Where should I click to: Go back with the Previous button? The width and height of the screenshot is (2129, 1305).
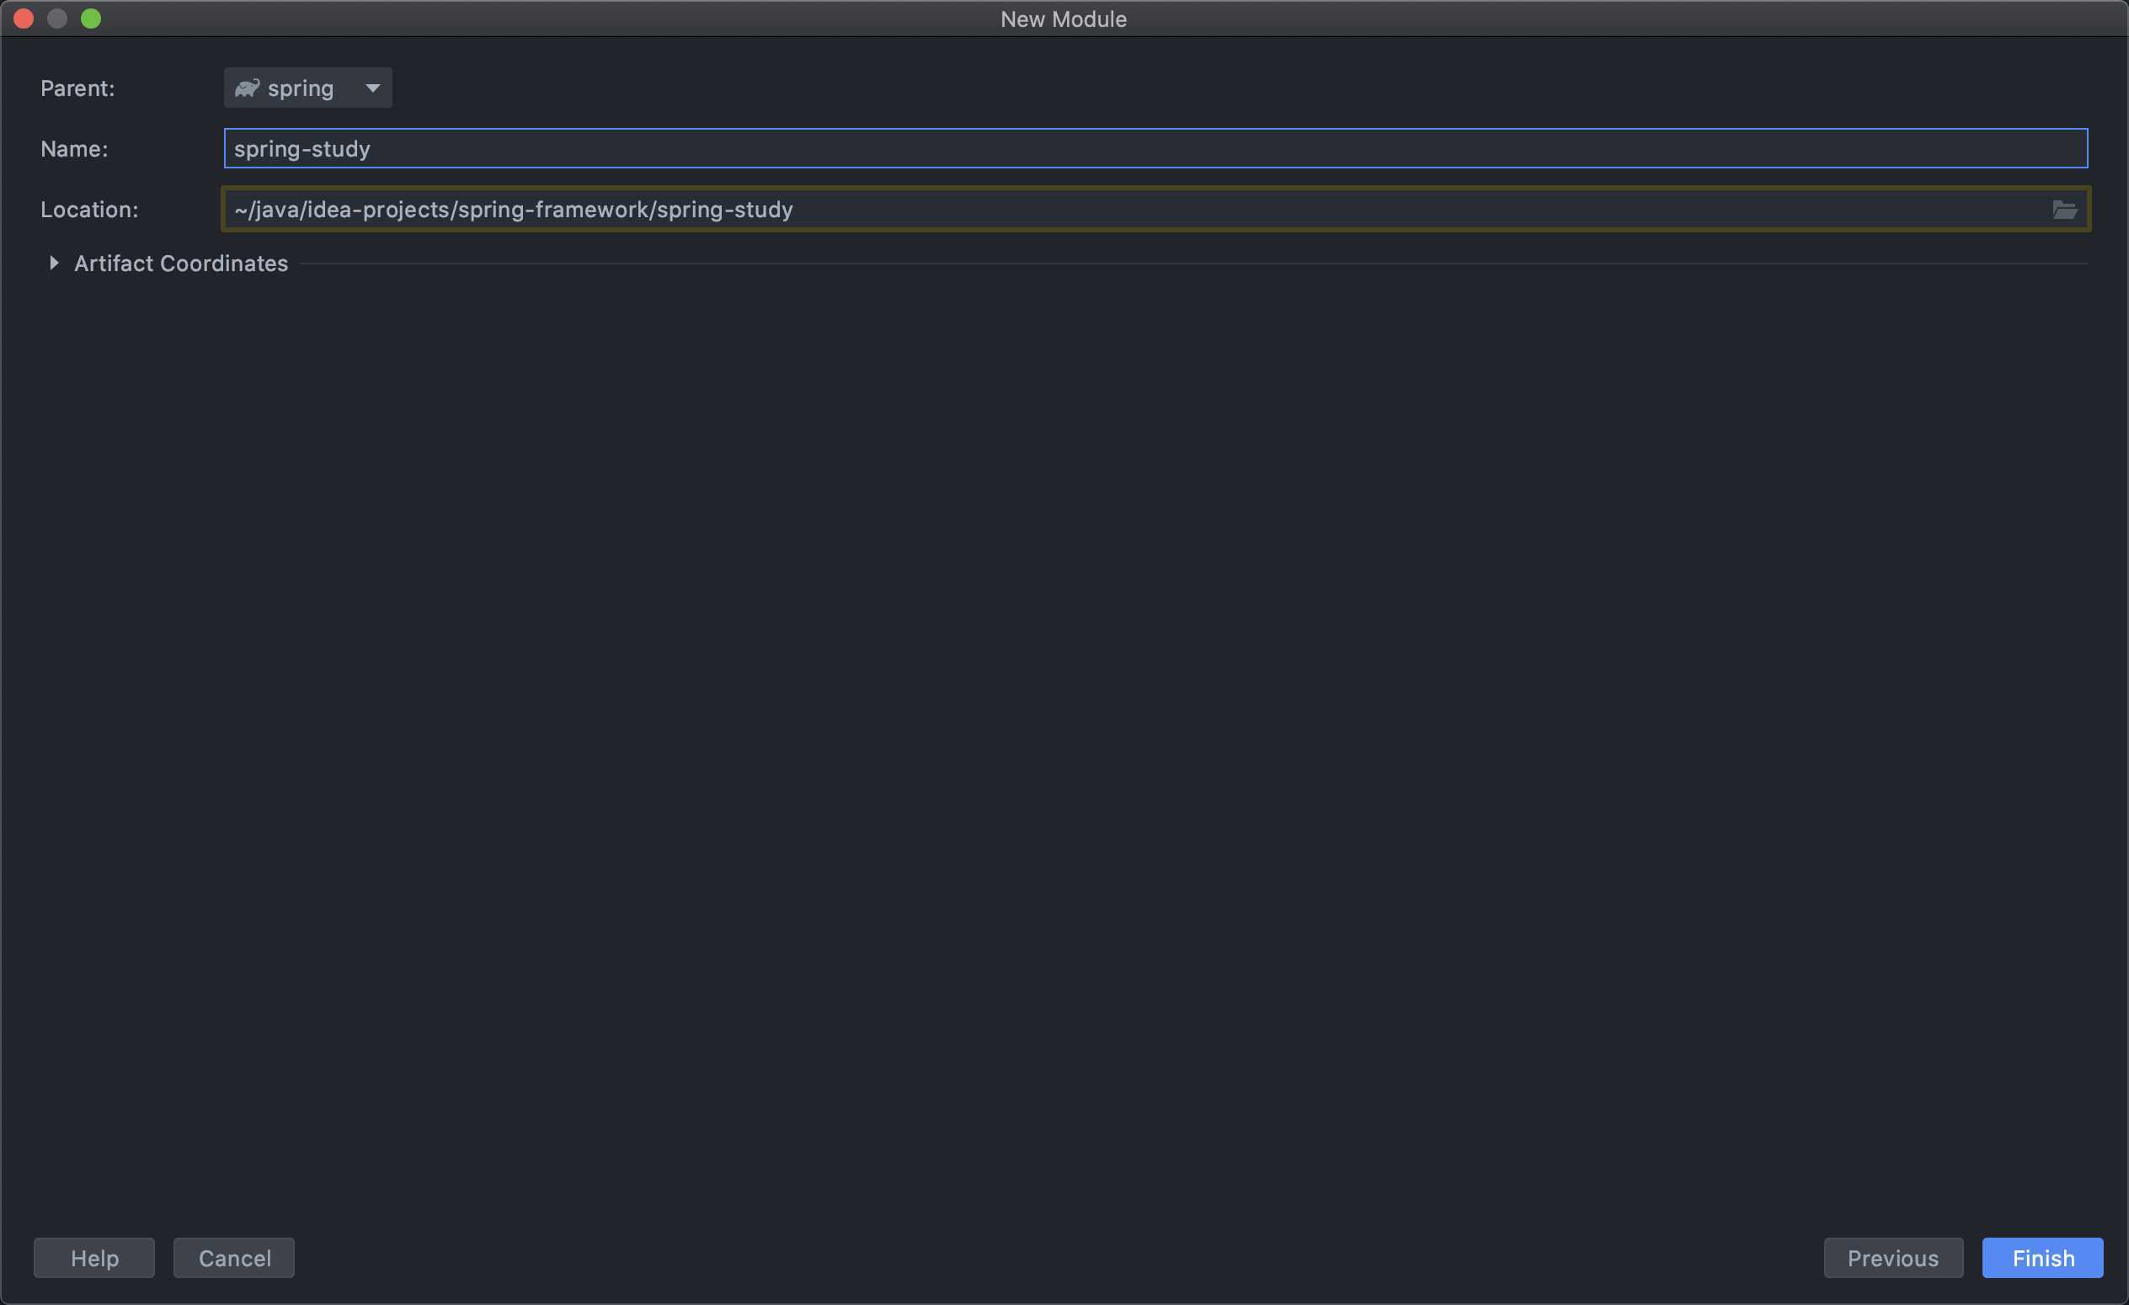(1892, 1258)
